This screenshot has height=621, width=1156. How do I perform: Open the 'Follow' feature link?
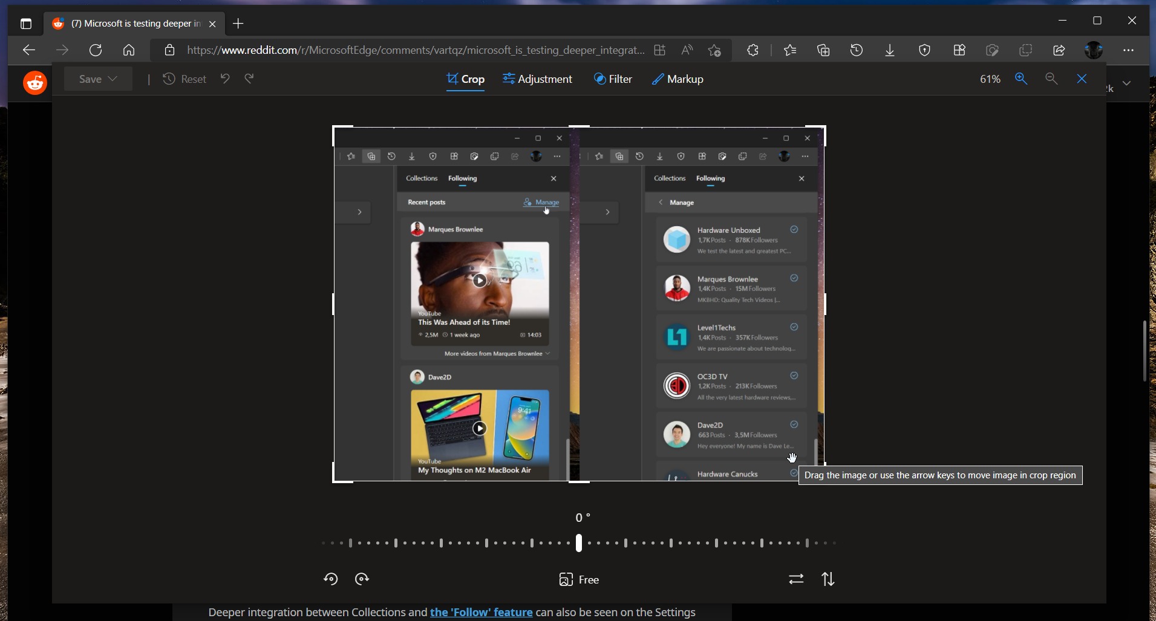[x=480, y=612]
